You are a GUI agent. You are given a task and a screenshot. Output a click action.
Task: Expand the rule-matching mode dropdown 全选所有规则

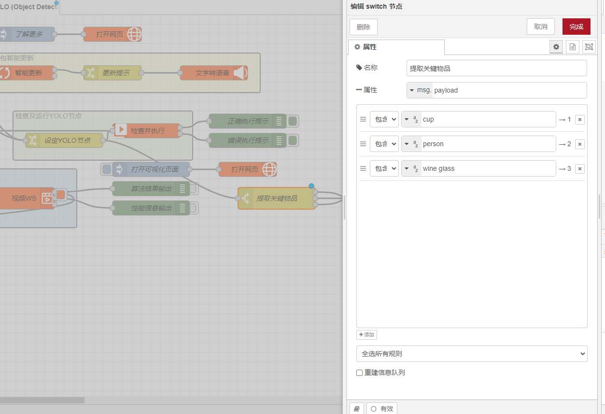tap(471, 354)
